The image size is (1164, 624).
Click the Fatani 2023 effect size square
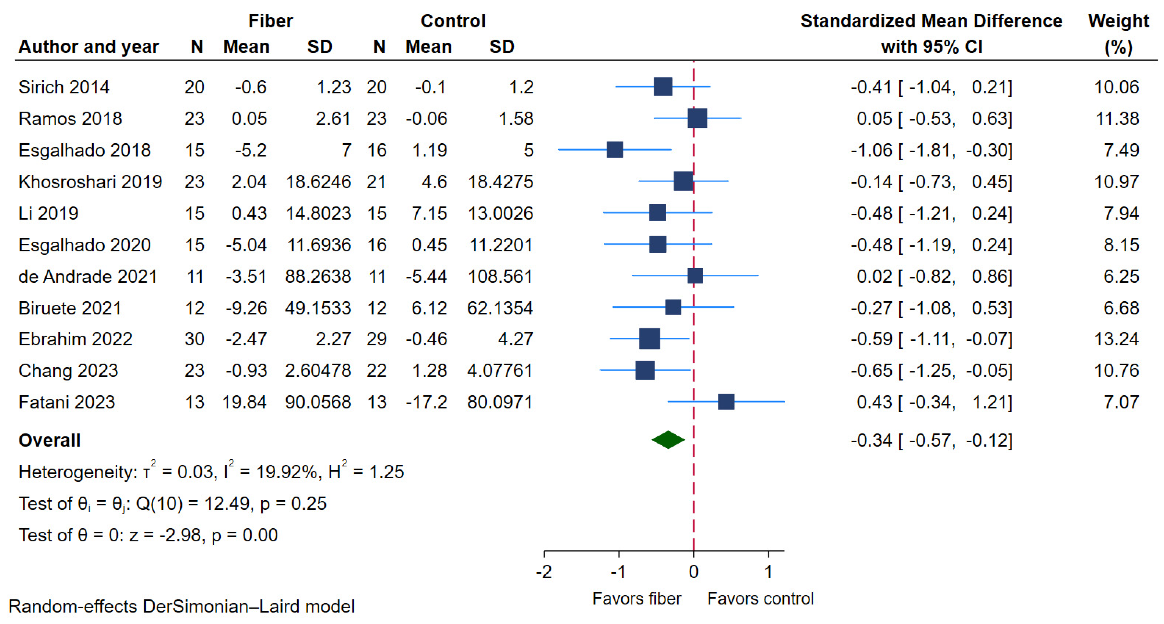[x=726, y=401]
